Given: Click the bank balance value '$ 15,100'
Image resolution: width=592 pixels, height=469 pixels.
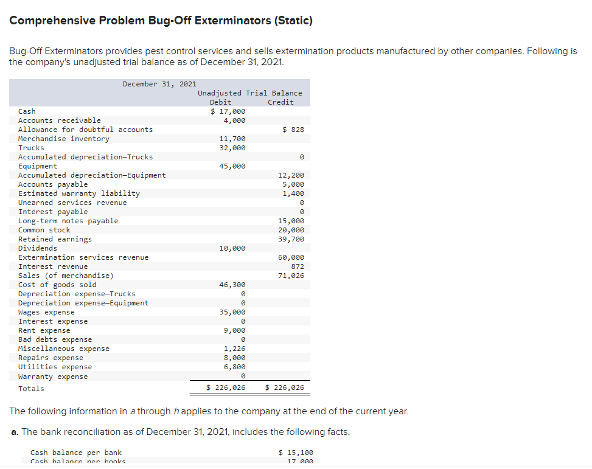Looking at the screenshot, I should [x=296, y=453].
